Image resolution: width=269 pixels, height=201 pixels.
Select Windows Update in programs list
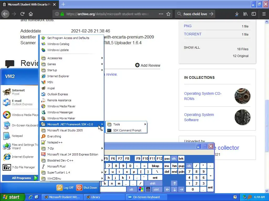tap(72, 50)
